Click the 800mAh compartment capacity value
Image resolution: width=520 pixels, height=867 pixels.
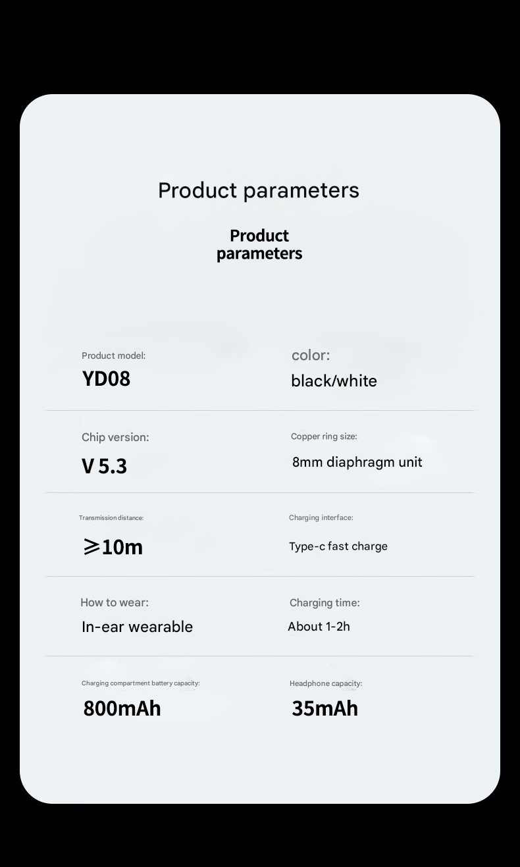click(x=122, y=708)
